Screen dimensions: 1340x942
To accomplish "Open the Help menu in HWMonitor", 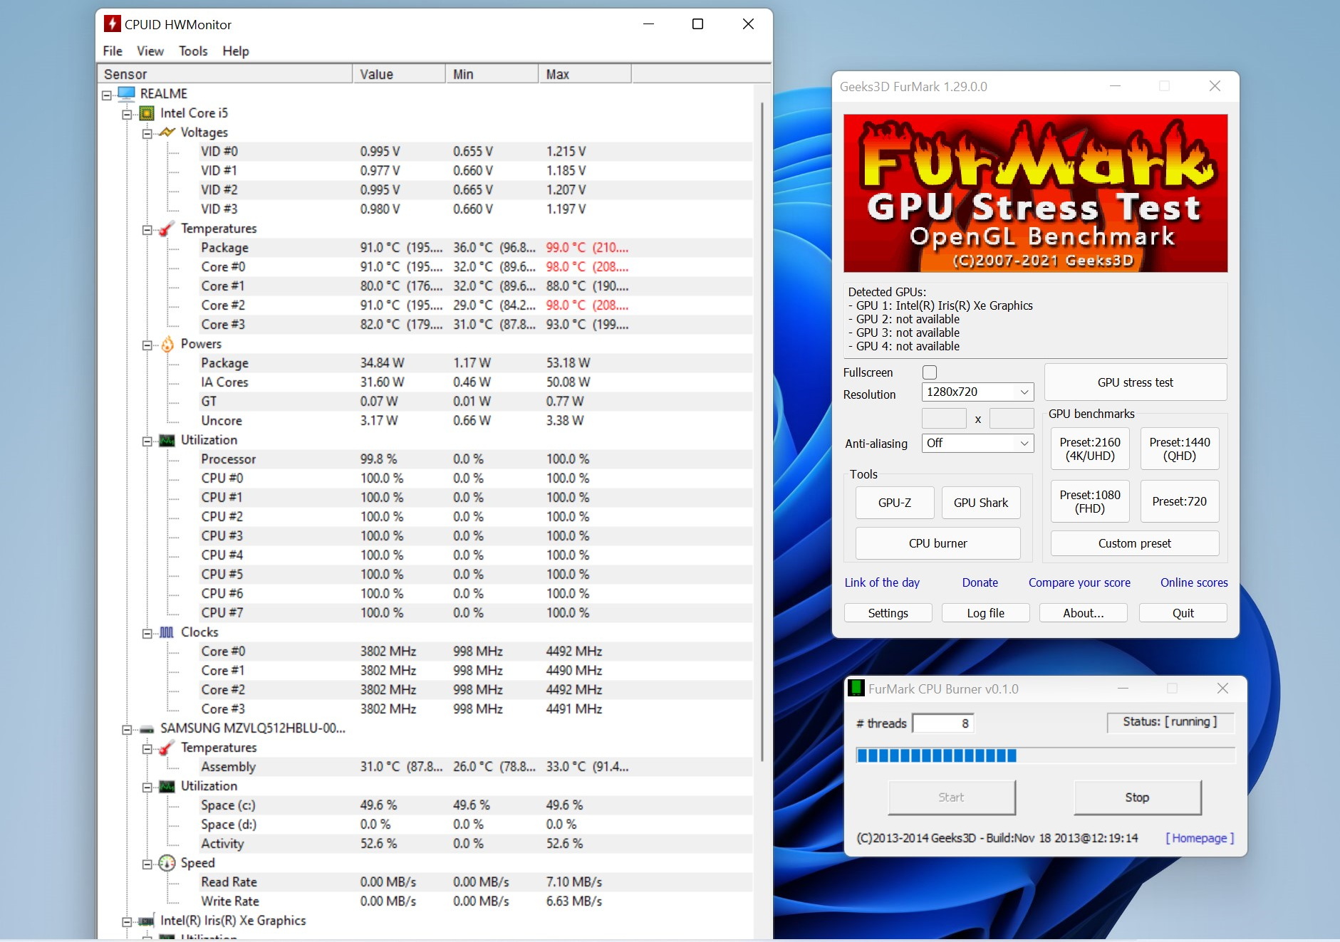I will pos(236,51).
